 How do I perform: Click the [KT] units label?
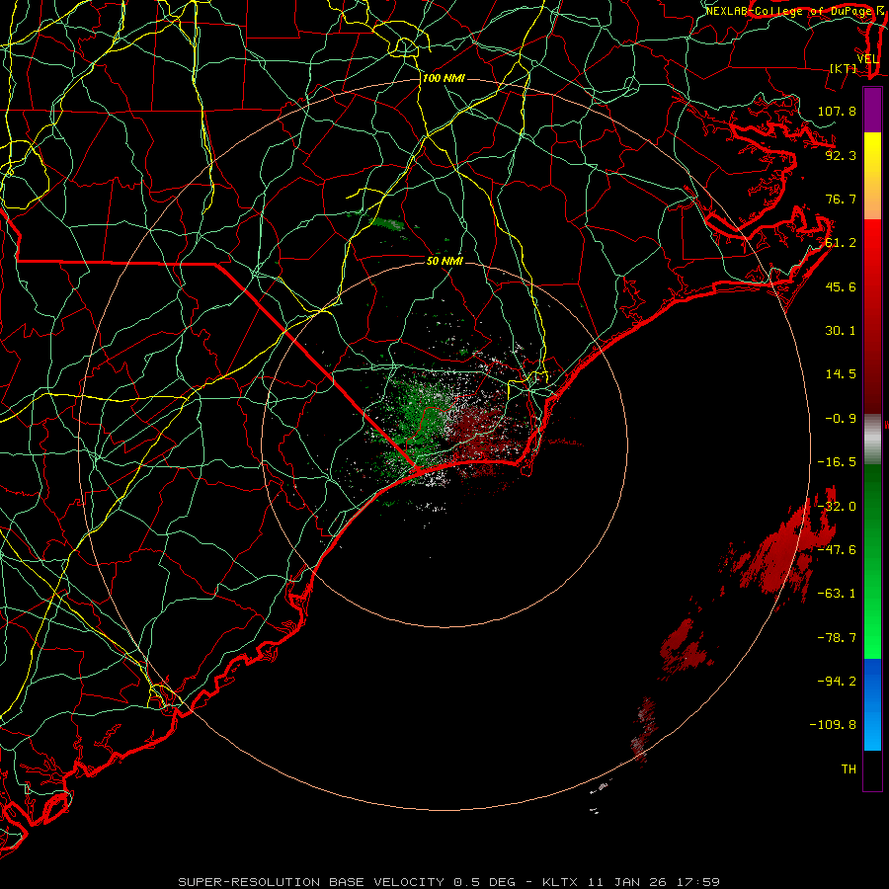(x=844, y=68)
